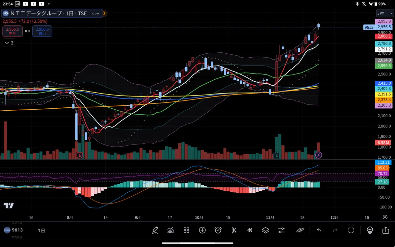395x247 pixels.
Task: Tap the 9613 price label on scale
Action: (x=369, y=27)
